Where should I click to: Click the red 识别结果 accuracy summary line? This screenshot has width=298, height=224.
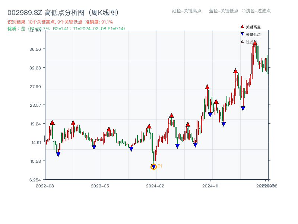click(60, 22)
